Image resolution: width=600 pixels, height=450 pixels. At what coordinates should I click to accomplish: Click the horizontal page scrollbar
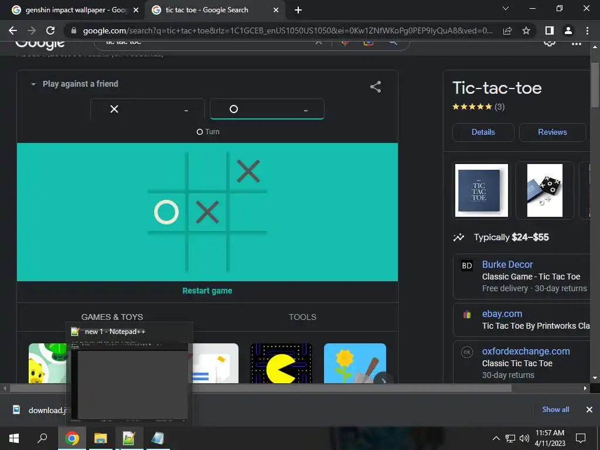(x=260, y=388)
